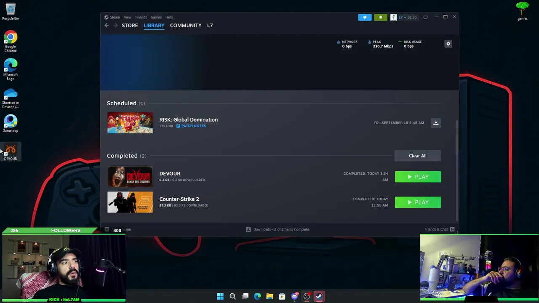This screenshot has height=303, width=539.
Task: Click the NETWORK 0 bps stat
Action: coord(347,44)
